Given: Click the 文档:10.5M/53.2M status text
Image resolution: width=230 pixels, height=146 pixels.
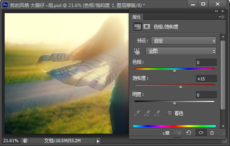Looking at the screenshot, I should click(x=63, y=141).
